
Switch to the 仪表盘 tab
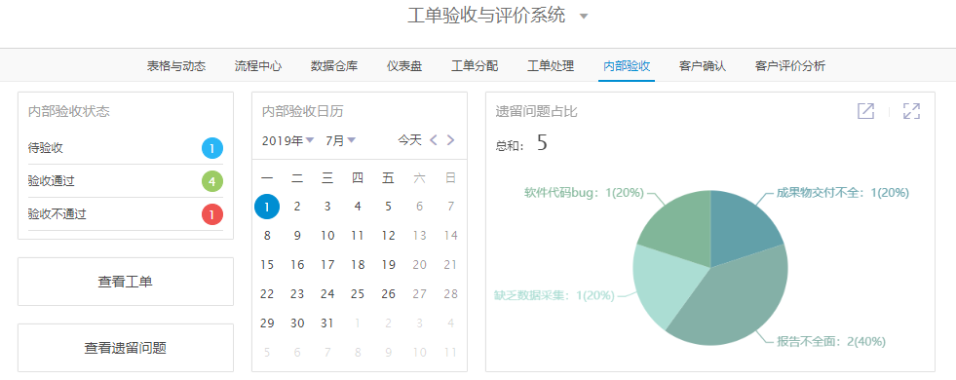coord(404,66)
